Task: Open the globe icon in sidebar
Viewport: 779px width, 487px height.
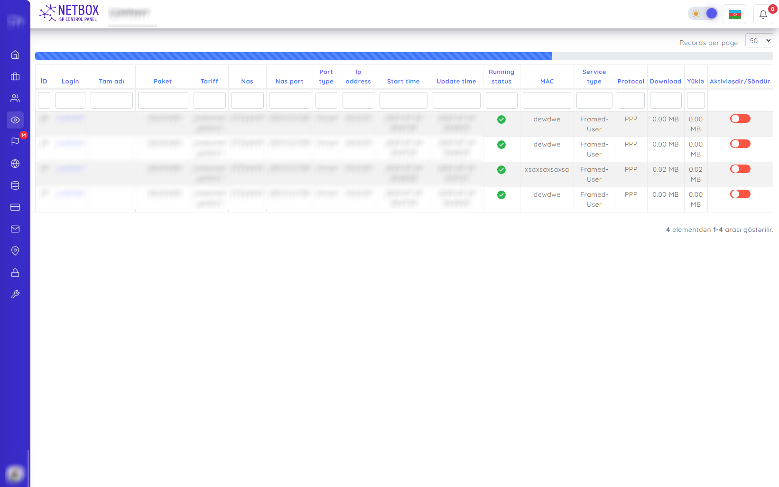Action: coord(15,164)
